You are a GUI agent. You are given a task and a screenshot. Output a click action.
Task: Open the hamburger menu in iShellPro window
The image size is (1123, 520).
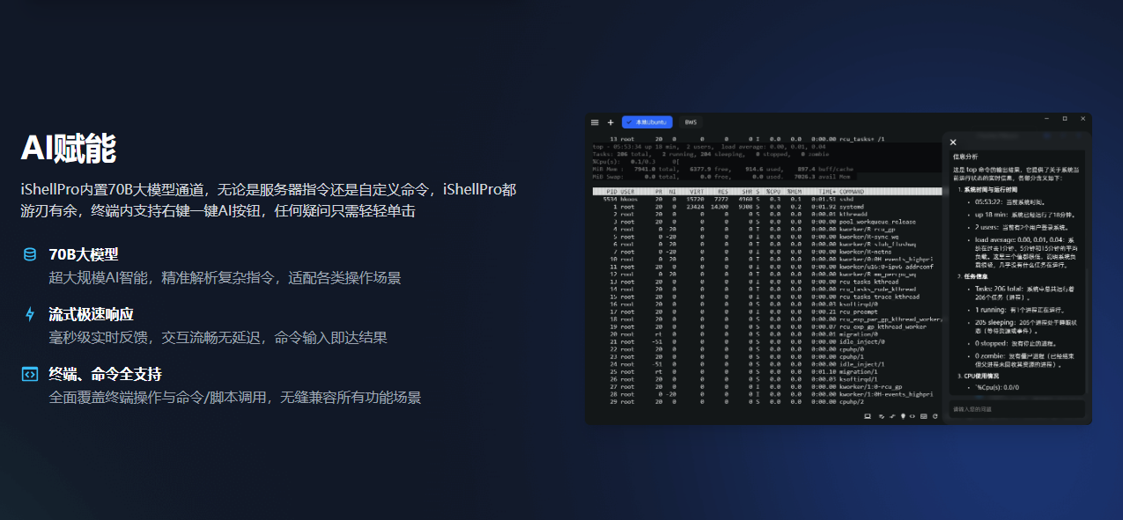click(595, 122)
